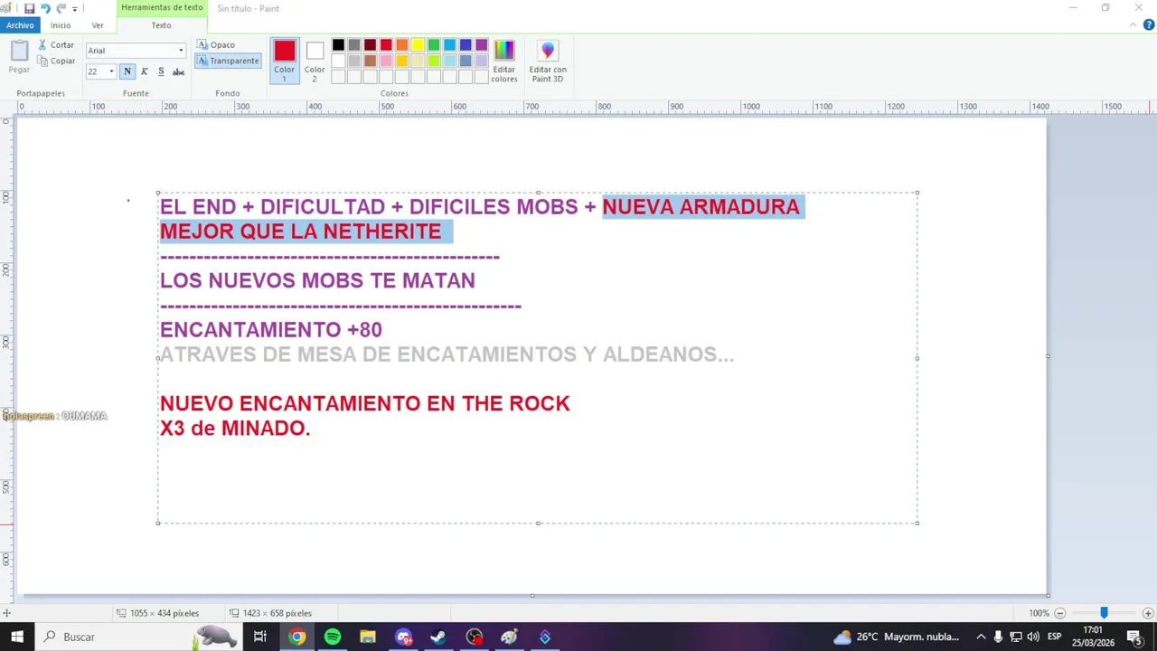Open Editar colores dialog

coord(504,61)
